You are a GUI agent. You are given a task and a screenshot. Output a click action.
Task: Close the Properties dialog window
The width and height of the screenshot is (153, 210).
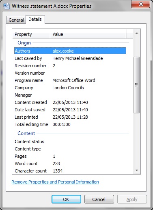click(141, 4)
